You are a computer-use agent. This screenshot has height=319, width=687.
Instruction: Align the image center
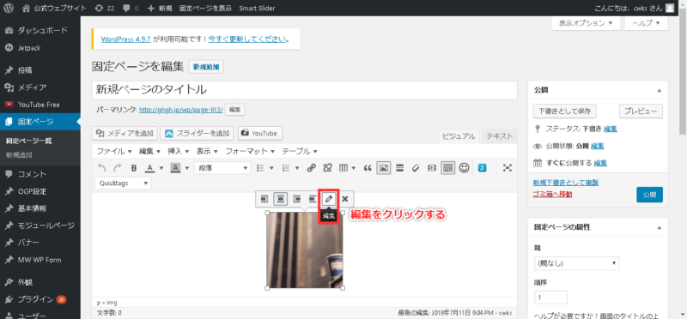click(281, 199)
